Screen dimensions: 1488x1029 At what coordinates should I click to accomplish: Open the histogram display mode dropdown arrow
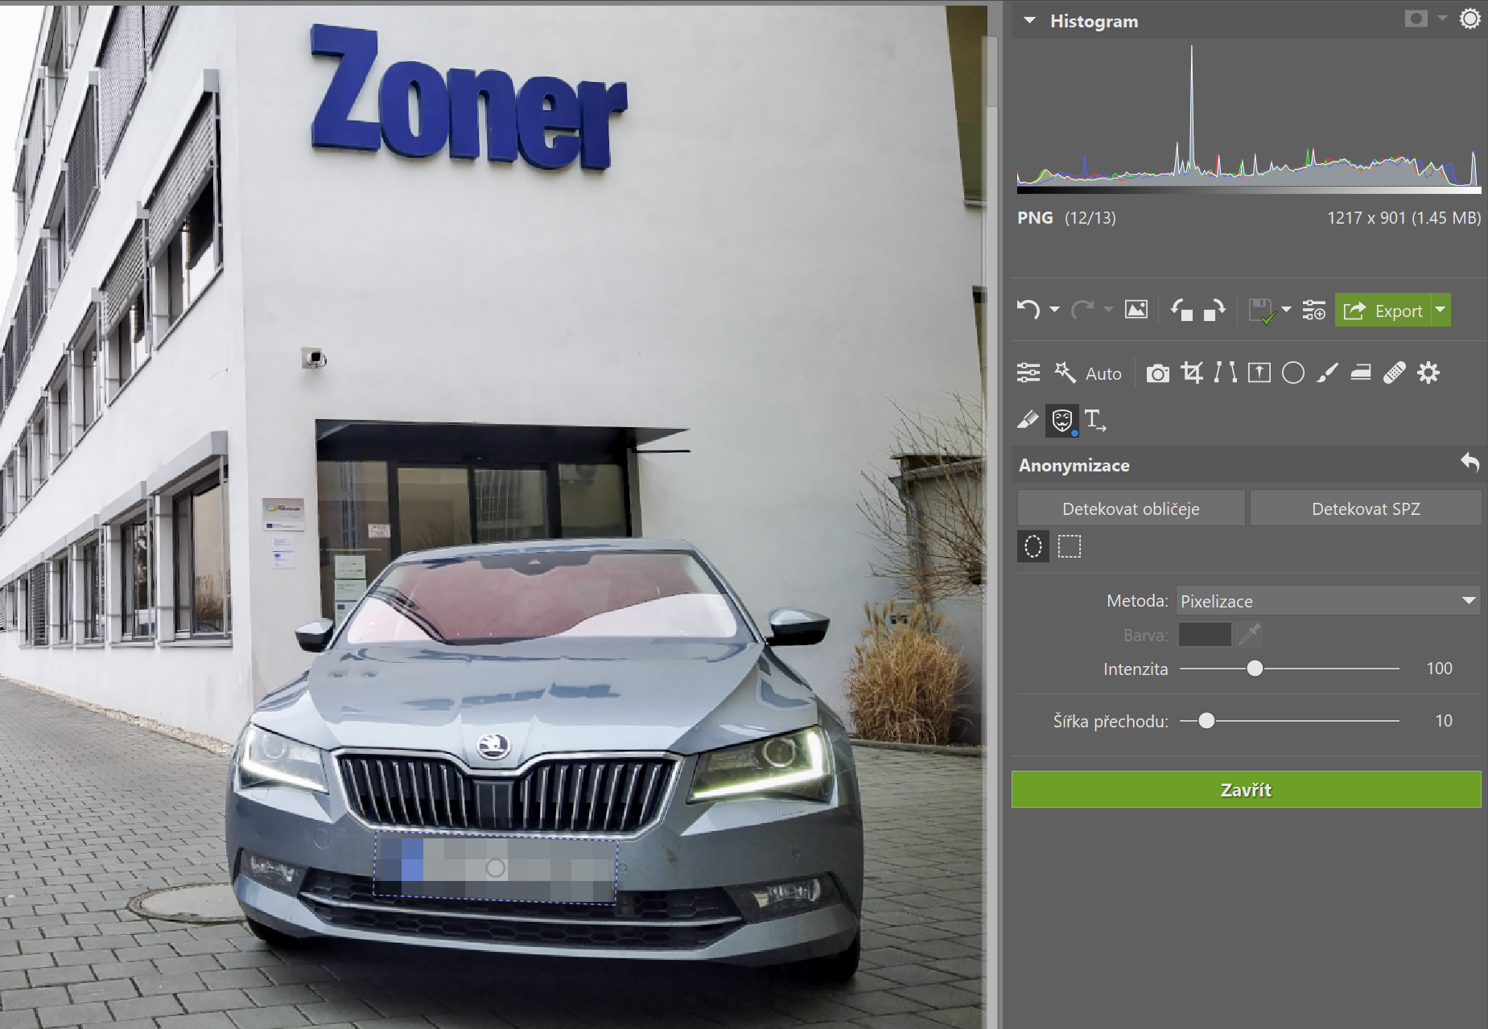(x=1442, y=19)
